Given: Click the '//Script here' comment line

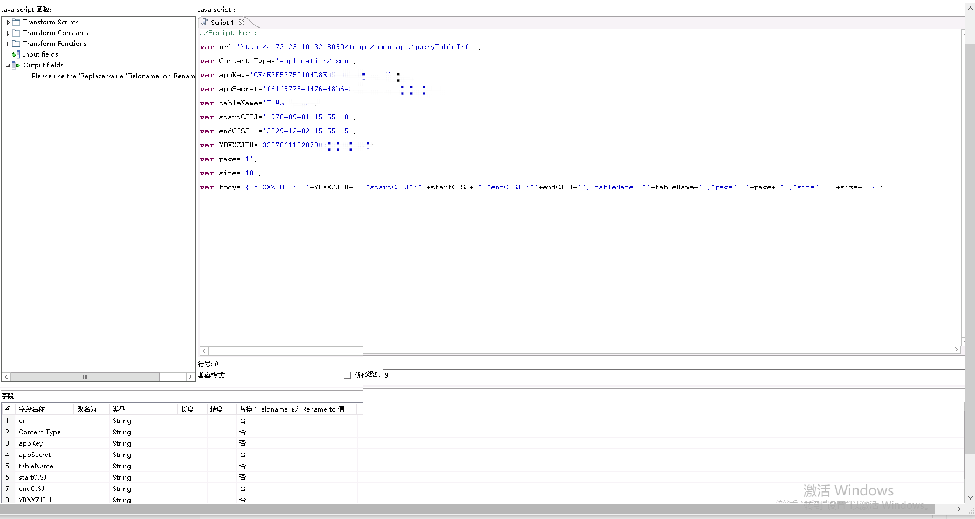Looking at the screenshot, I should [228, 33].
